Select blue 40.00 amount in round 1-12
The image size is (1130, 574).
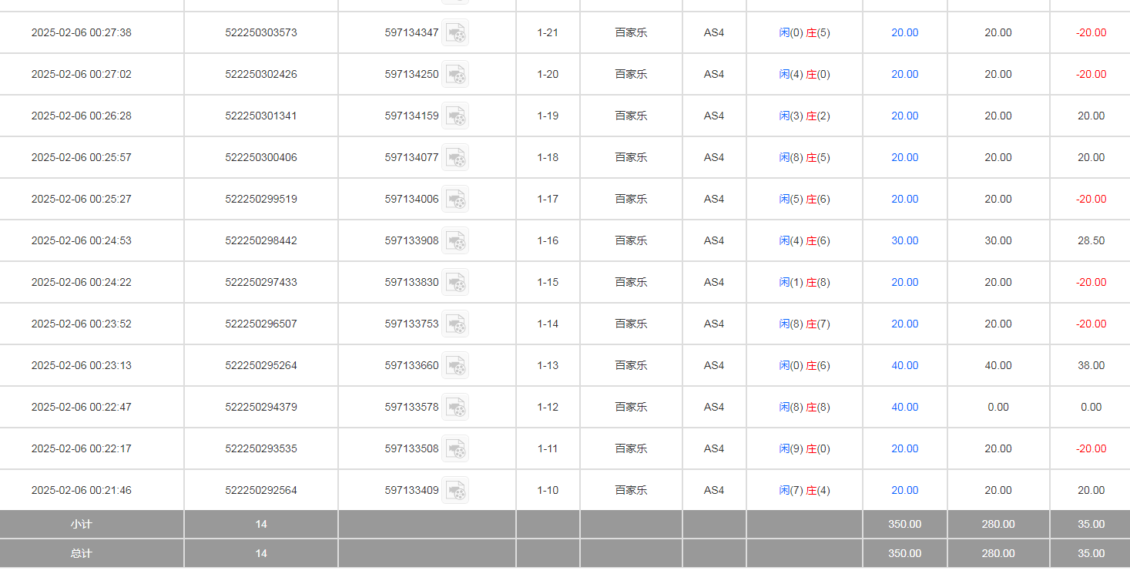904,407
